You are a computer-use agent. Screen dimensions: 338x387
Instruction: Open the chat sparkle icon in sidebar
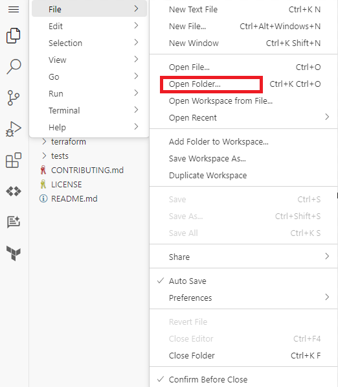[x=14, y=222]
